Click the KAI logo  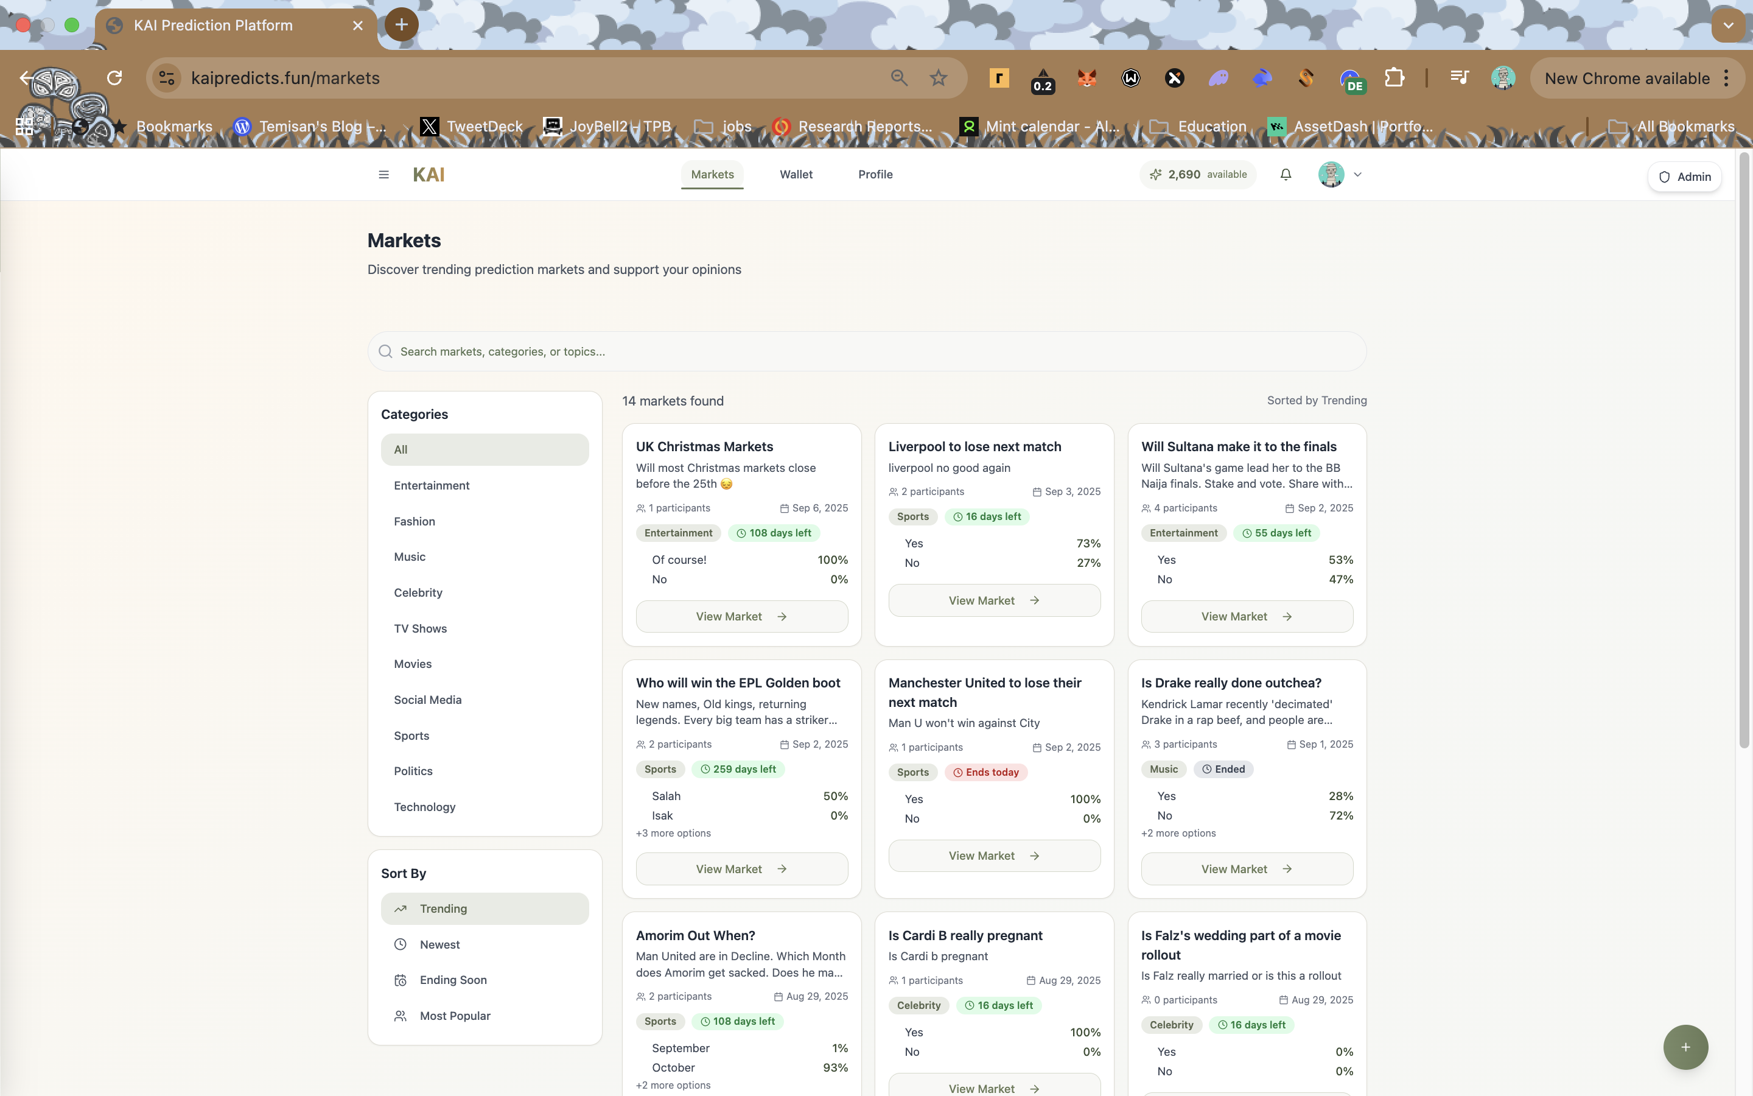coord(428,175)
